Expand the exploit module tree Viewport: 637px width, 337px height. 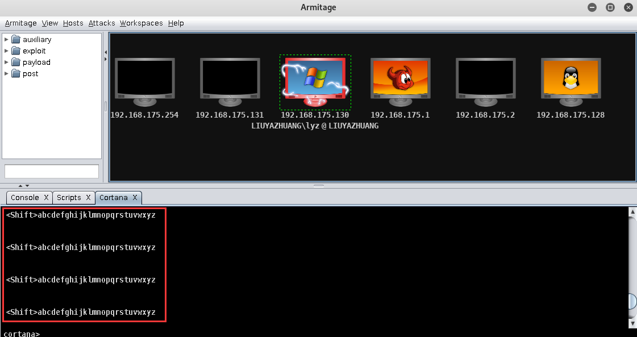coord(6,51)
